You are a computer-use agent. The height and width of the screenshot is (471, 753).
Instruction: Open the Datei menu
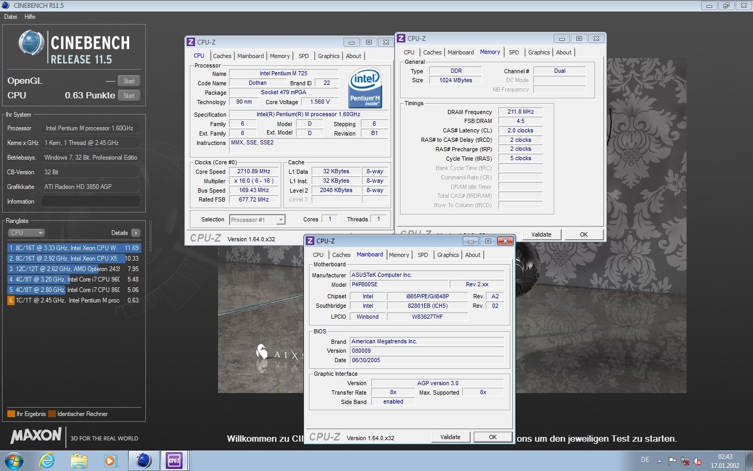(x=10, y=17)
